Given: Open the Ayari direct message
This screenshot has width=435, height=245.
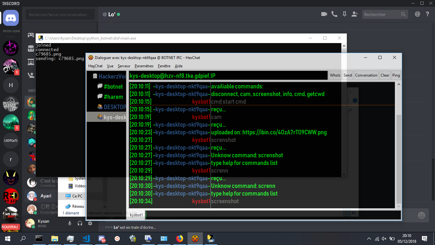Looking at the screenshot, I should (x=46, y=196).
